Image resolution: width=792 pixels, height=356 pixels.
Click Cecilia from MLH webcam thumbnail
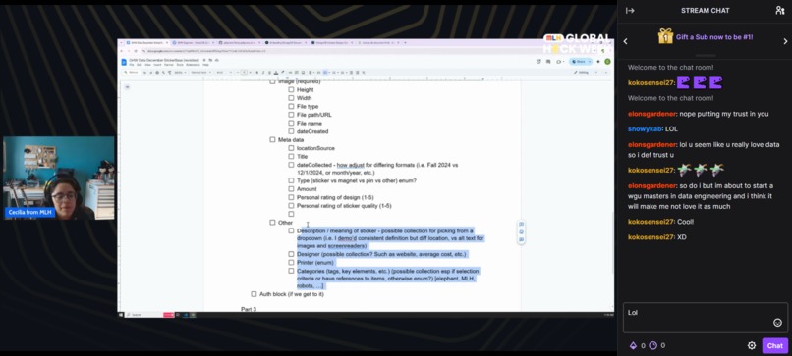(x=59, y=178)
